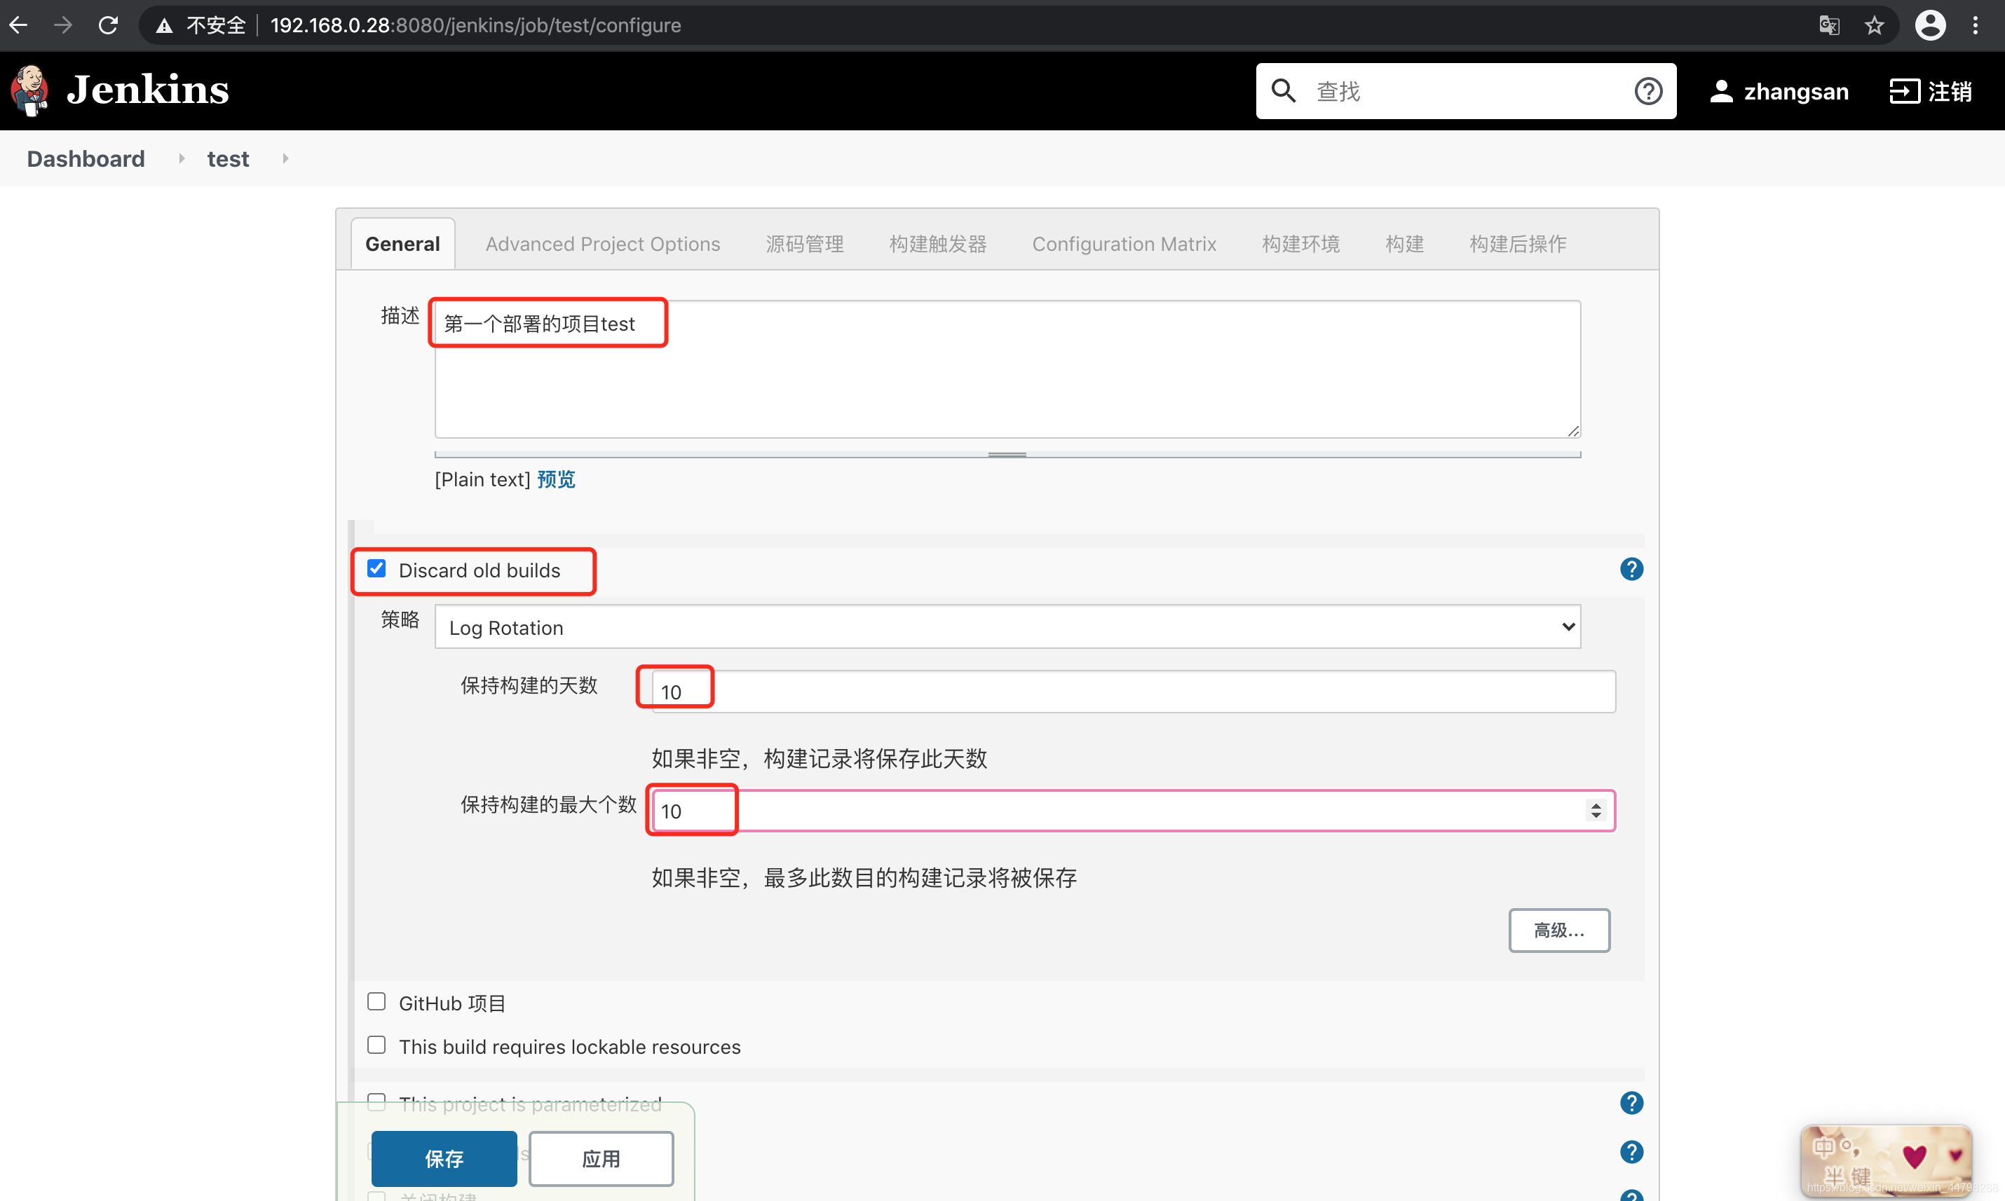Reload the page with the refresh icon
This screenshot has width=2005, height=1201.
(108, 25)
